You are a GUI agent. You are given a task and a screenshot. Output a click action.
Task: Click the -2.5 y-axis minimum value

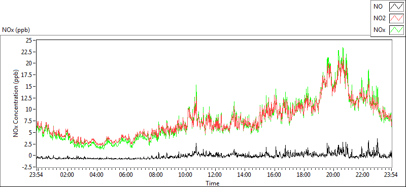tap(27, 167)
